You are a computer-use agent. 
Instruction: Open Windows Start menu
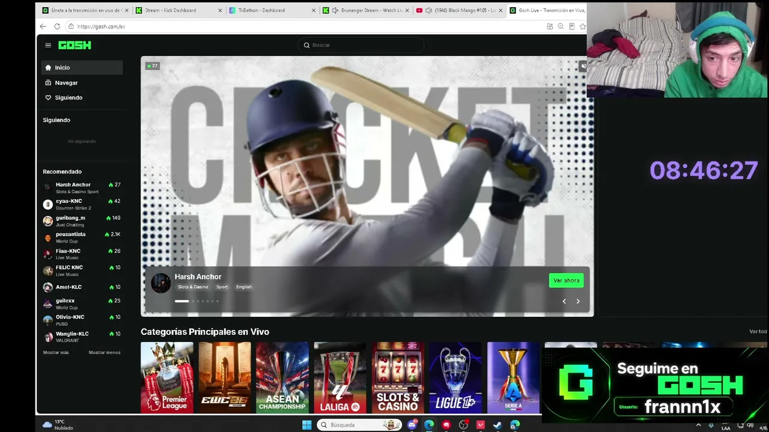(306, 425)
